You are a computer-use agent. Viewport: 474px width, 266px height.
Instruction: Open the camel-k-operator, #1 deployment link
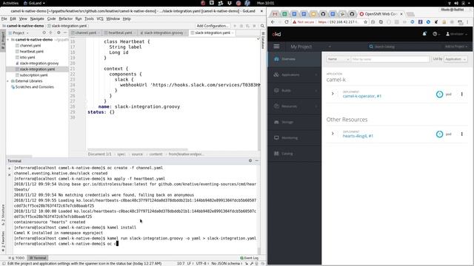362,96
